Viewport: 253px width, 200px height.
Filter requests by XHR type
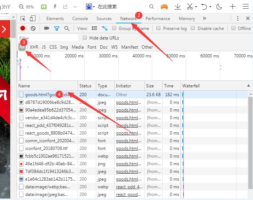click(x=34, y=47)
